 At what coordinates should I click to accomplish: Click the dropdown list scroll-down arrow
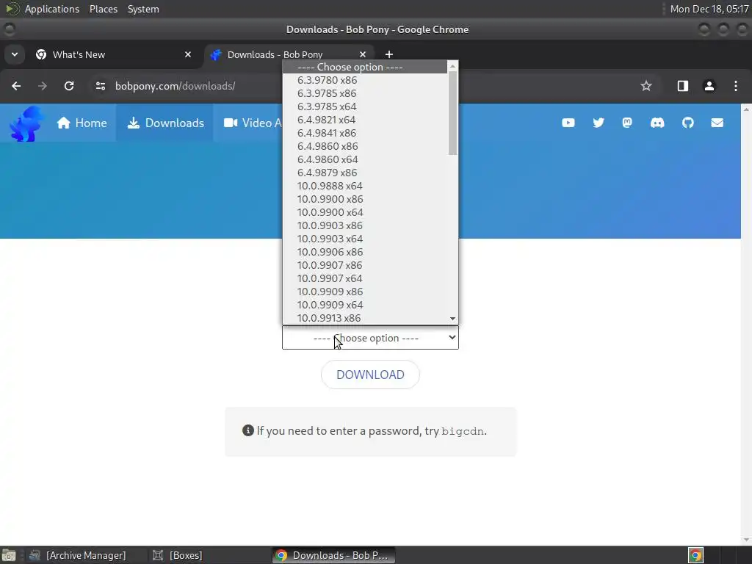coord(452,319)
